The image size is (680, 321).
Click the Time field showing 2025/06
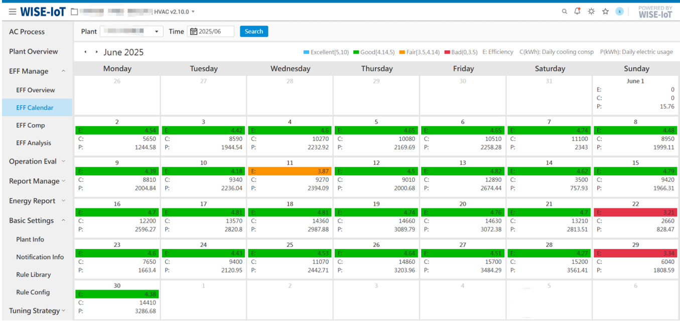point(215,32)
